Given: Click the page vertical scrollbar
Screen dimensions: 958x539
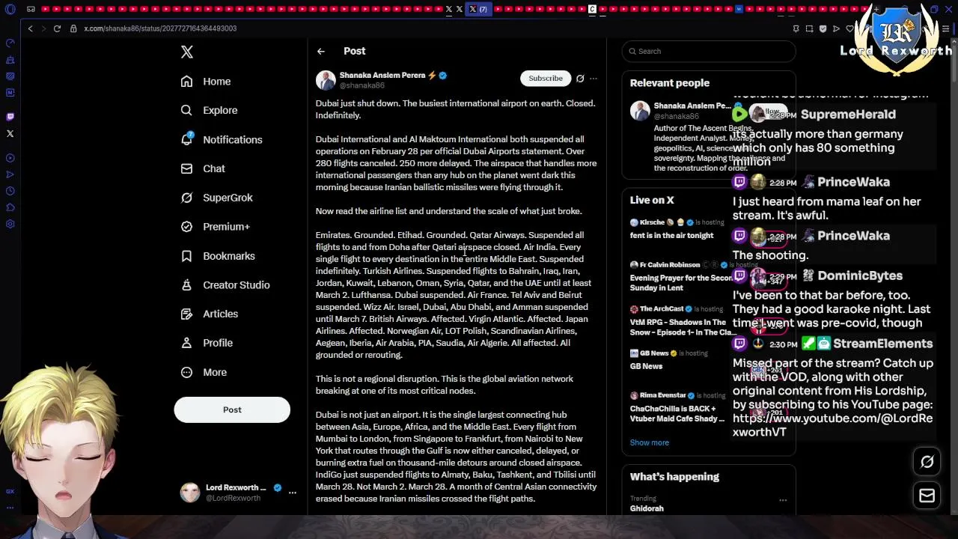Looking at the screenshot, I should coord(953,60).
